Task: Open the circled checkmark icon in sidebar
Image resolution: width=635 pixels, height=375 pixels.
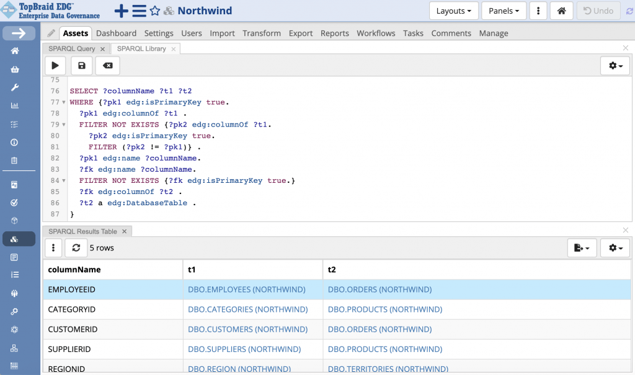Action: pyautogui.click(x=15, y=203)
